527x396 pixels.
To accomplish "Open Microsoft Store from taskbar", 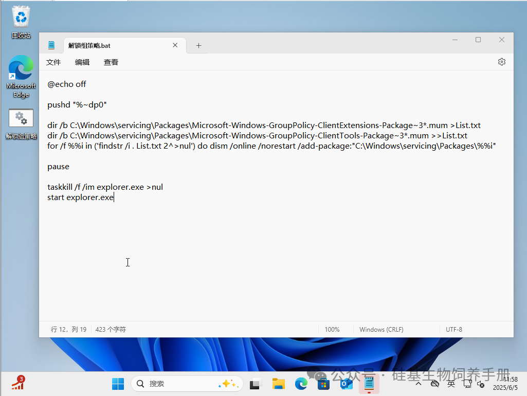I will click(323, 384).
